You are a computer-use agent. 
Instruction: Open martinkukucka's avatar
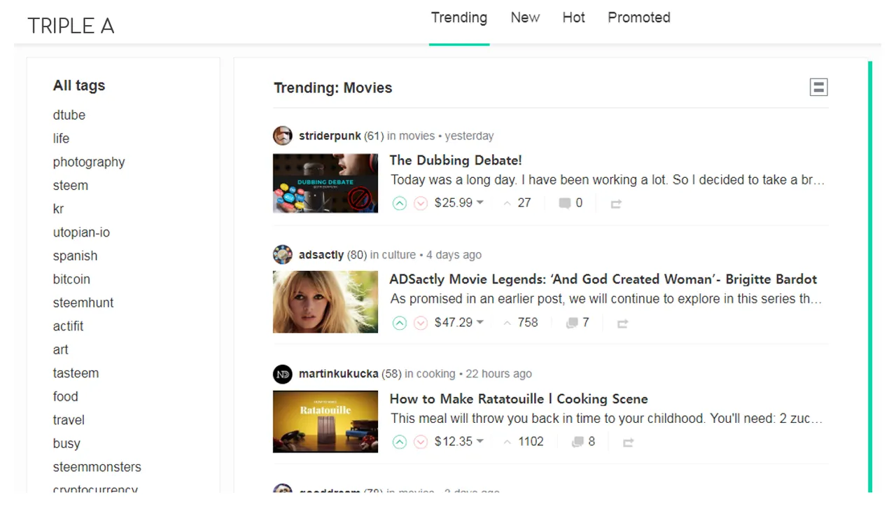click(283, 374)
